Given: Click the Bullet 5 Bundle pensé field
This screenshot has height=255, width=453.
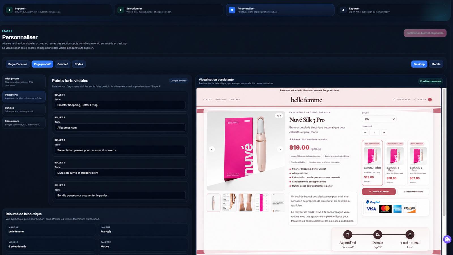Looking at the screenshot, I should coord(120,195).
